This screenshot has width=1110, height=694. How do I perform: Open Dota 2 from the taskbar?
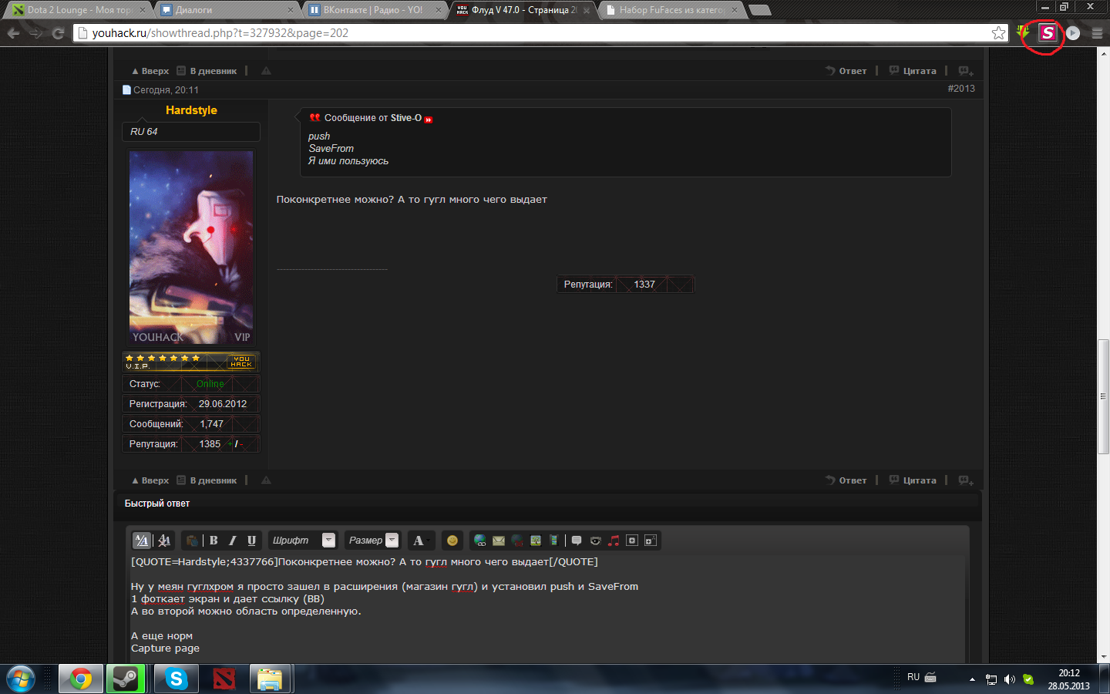point(224,679)
